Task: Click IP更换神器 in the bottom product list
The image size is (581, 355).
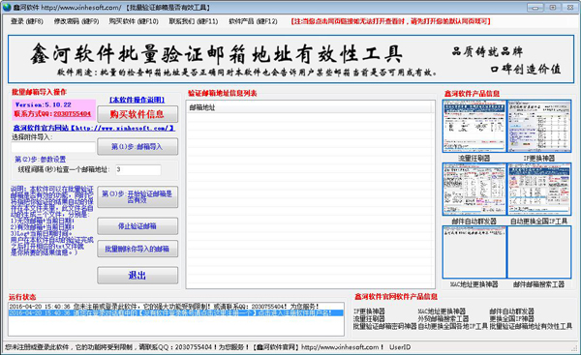Action: (x=369, y=311)
